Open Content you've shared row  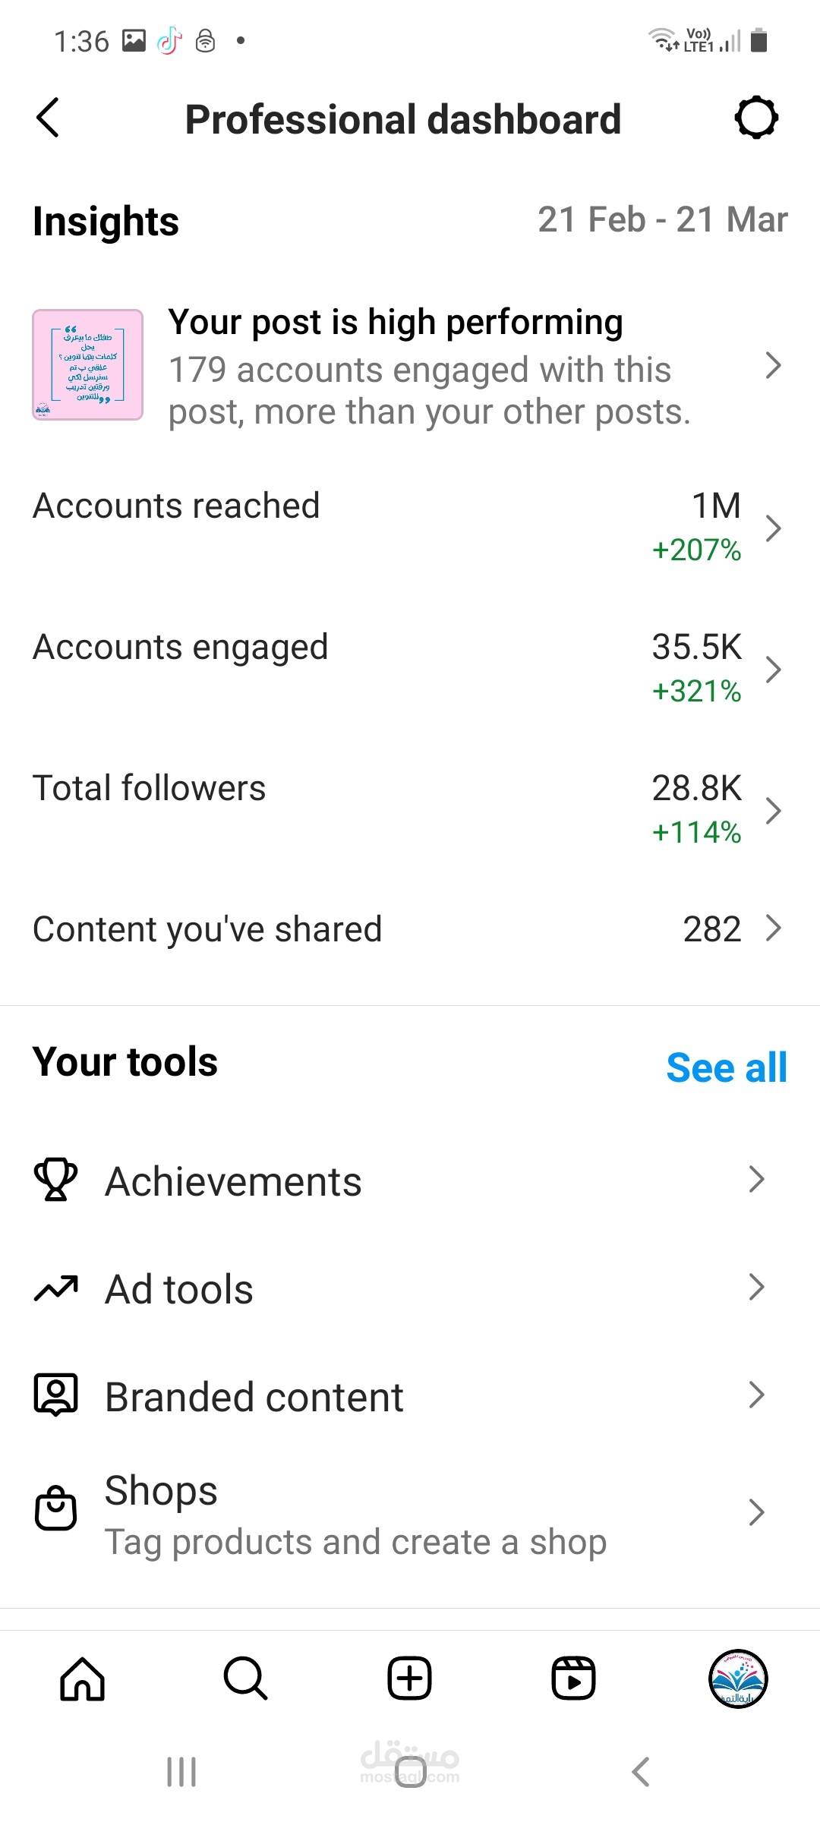click(410, 929)
